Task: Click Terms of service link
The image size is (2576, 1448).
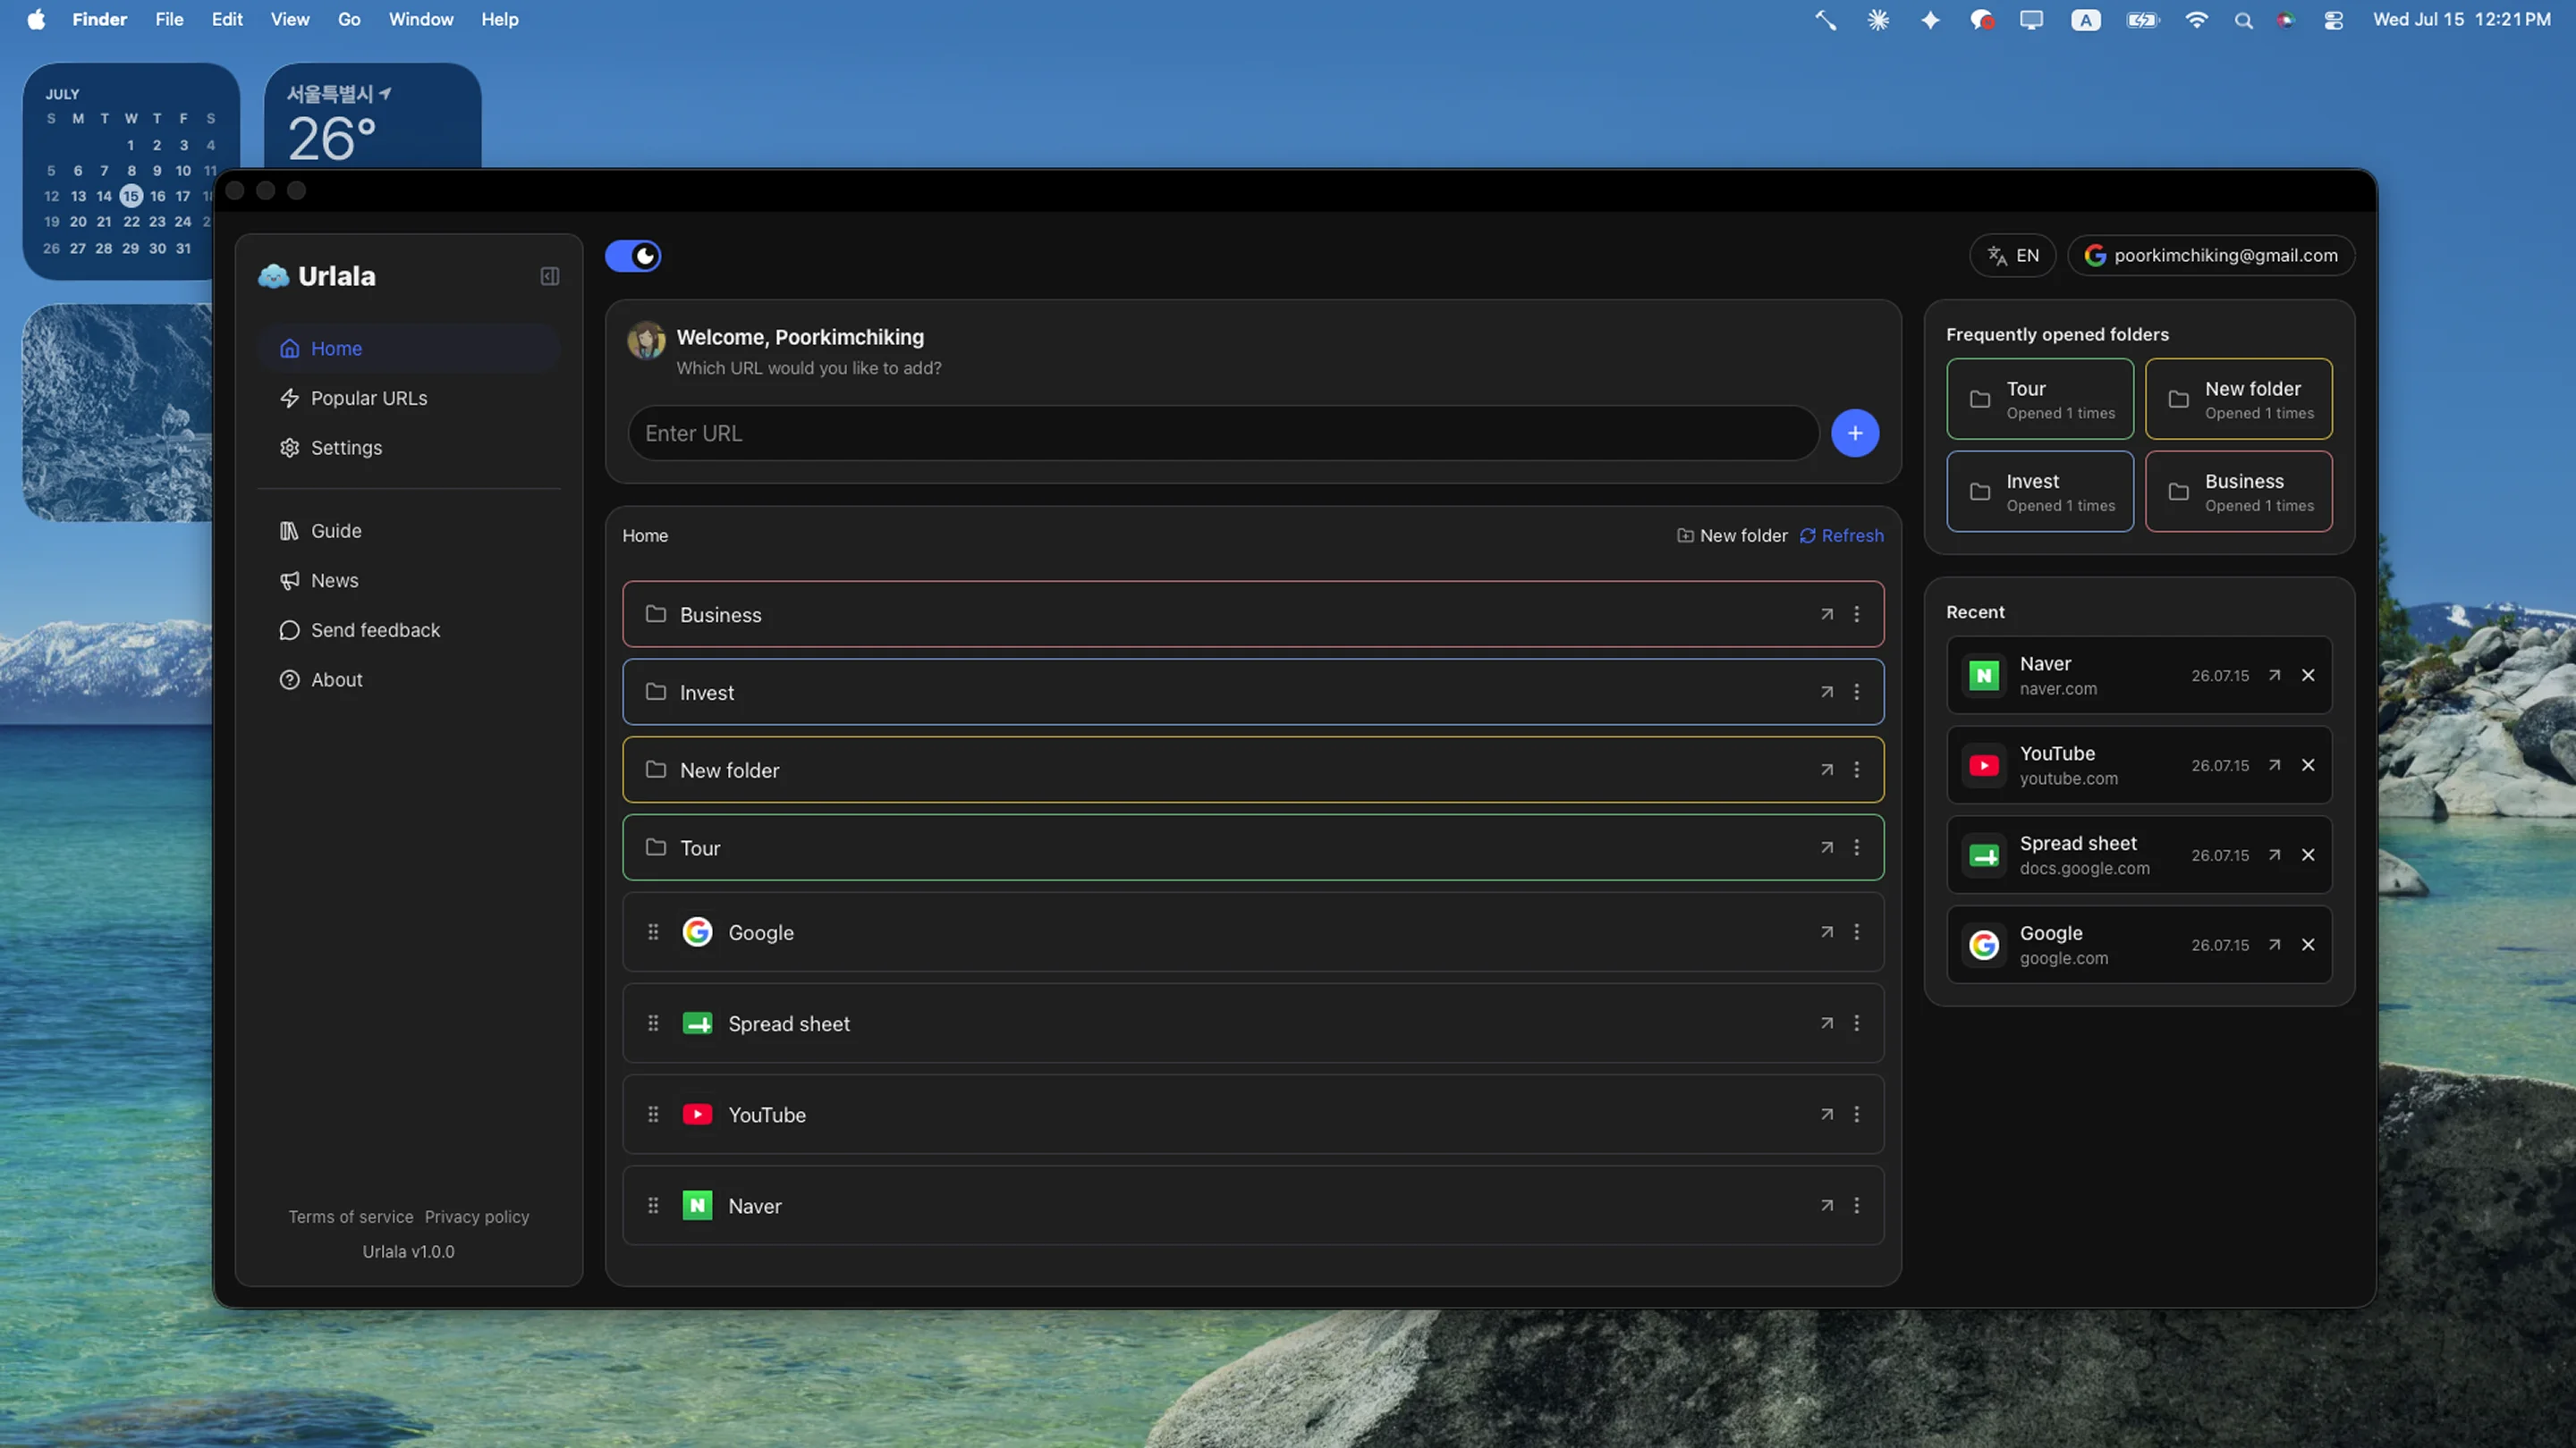Action: pyautogui.click(x=351, y=1218)
